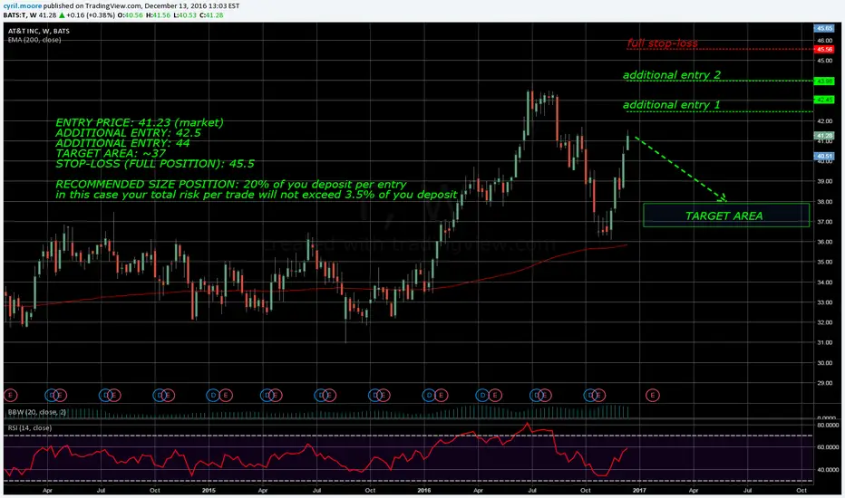This screenshot has height=498, width=845.
Task: Click the 80.0000 RSI scale label
Action: click(826, 425)
